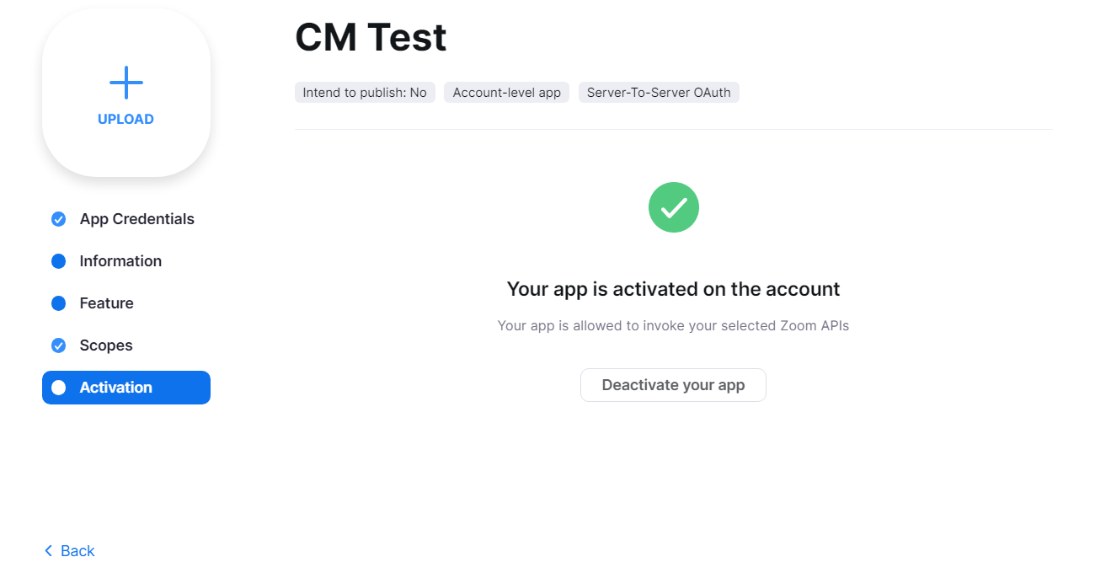Click the checkmark icon beside Scopes
1095x573 pixels.
58,345
